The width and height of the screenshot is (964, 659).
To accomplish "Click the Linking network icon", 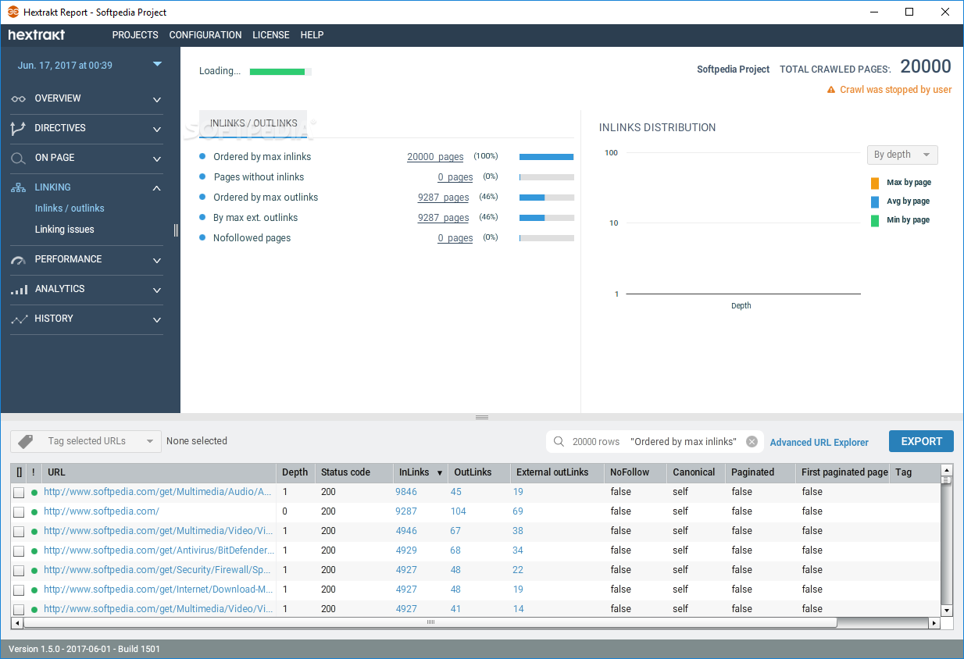I will point(19,188).
